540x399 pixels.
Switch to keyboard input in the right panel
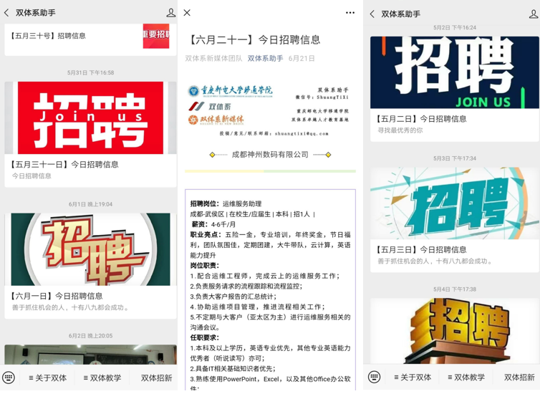374,378
